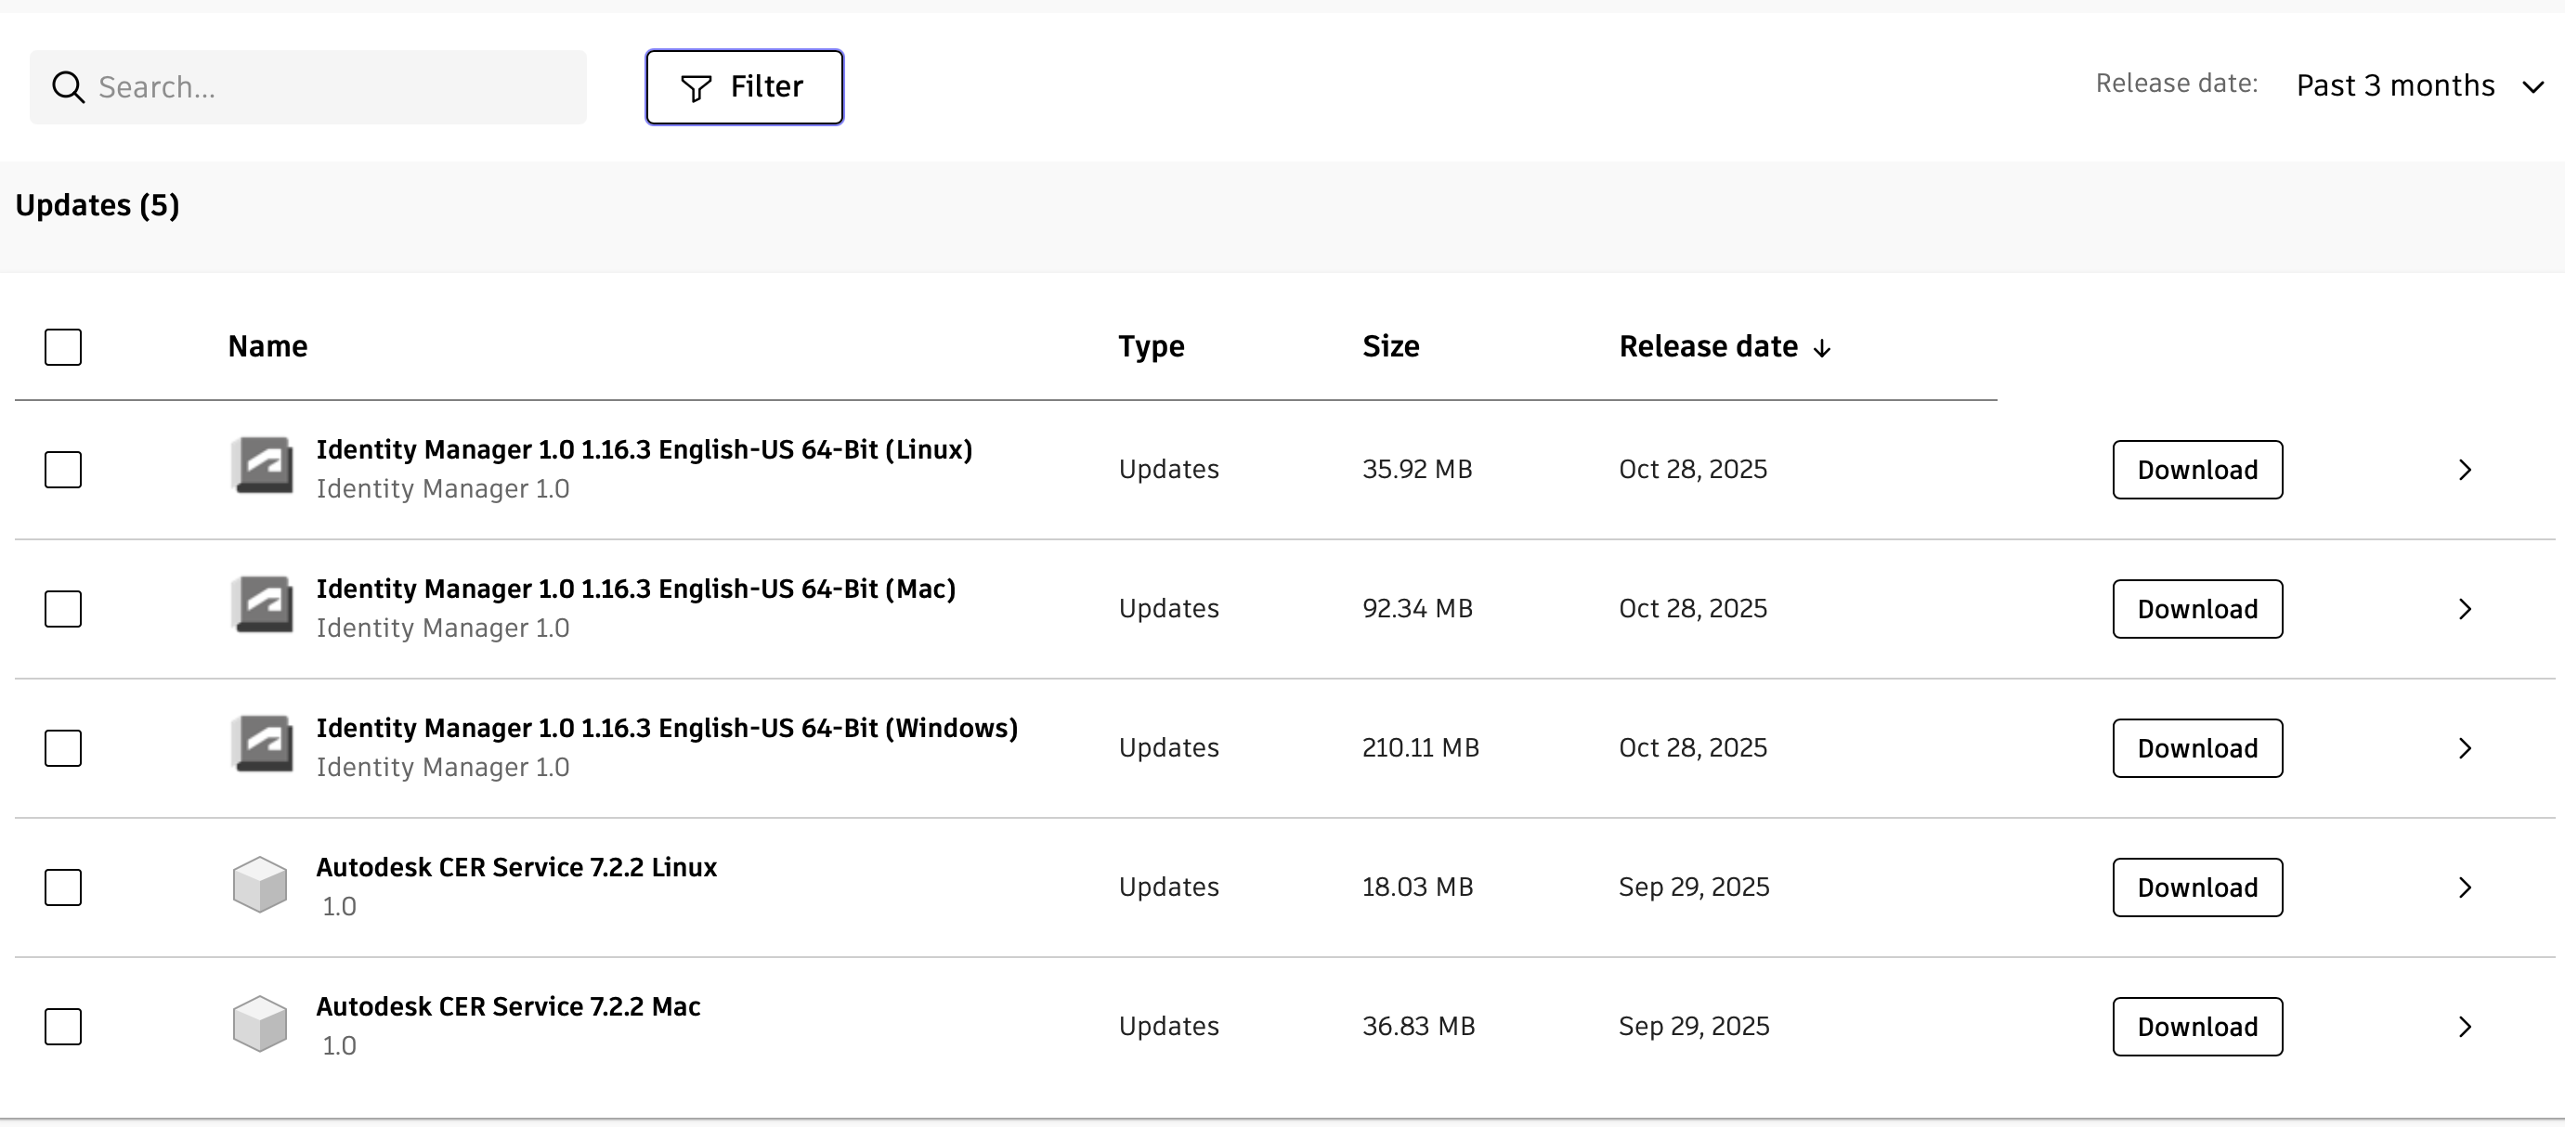Click the CER Service Linux cube icon
This screenshot has height=1127, width=2565.
(260, 885)
